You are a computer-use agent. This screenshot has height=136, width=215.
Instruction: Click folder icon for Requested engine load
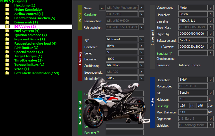7,44
